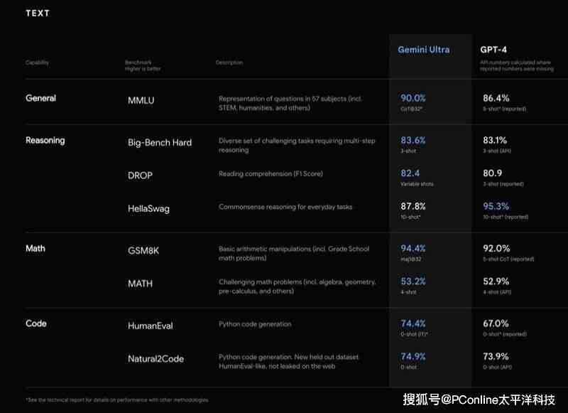
Task: Click the 95.3% HellaSwag score
Action: (x=496, y=207)
